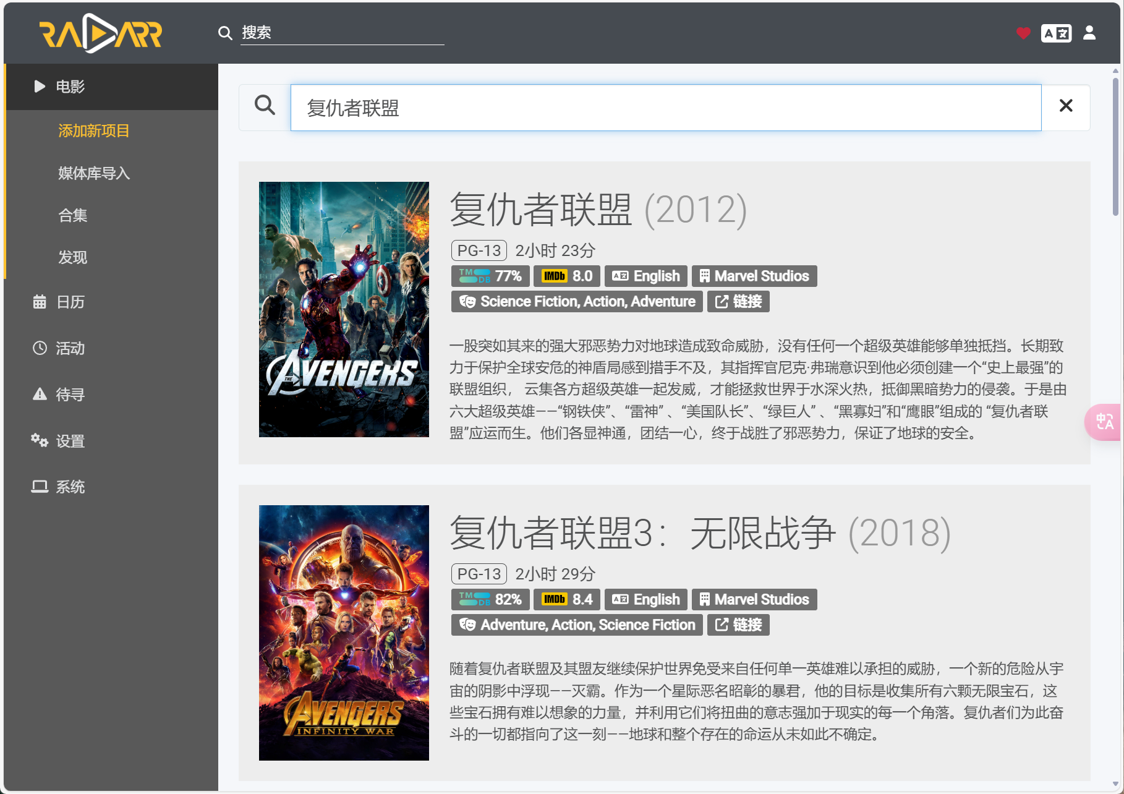Image resolution: width=1124 pixels, height=794 pixels.
Task: Click PG-13 rating badge of 2012 movie
Action: point(479,250)
